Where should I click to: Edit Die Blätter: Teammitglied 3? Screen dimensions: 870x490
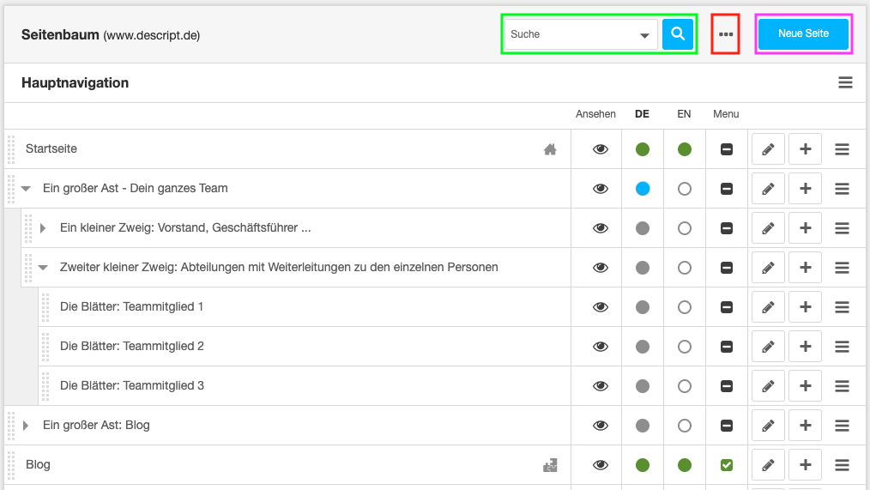(x=768, y=385)
